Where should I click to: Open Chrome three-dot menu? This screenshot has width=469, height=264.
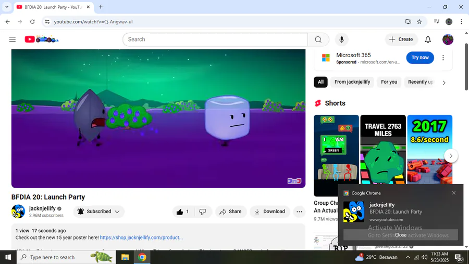pyautogui.click(x=461, y=21)
